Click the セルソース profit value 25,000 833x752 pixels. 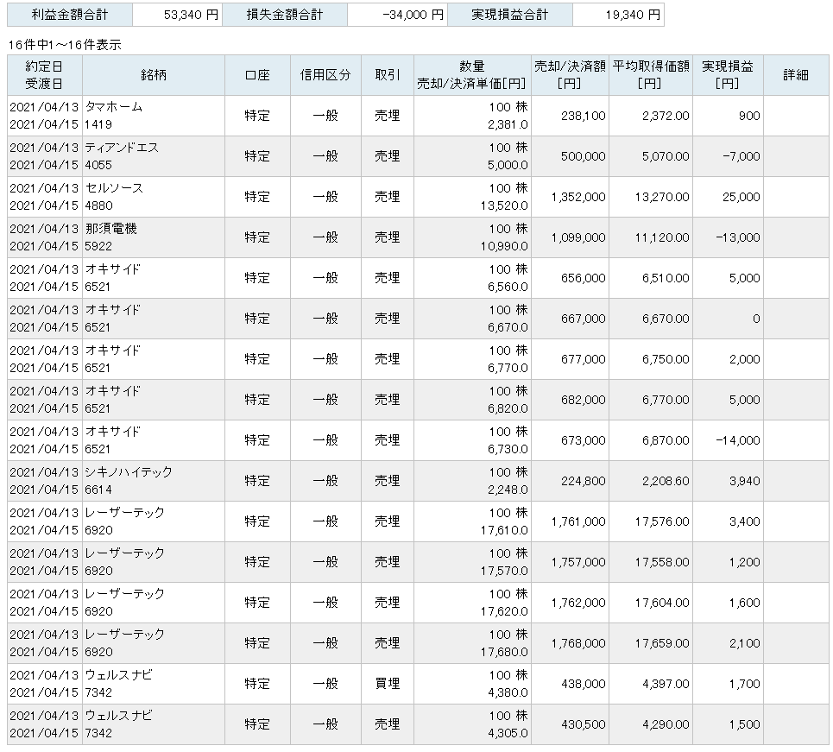point(741,197)
